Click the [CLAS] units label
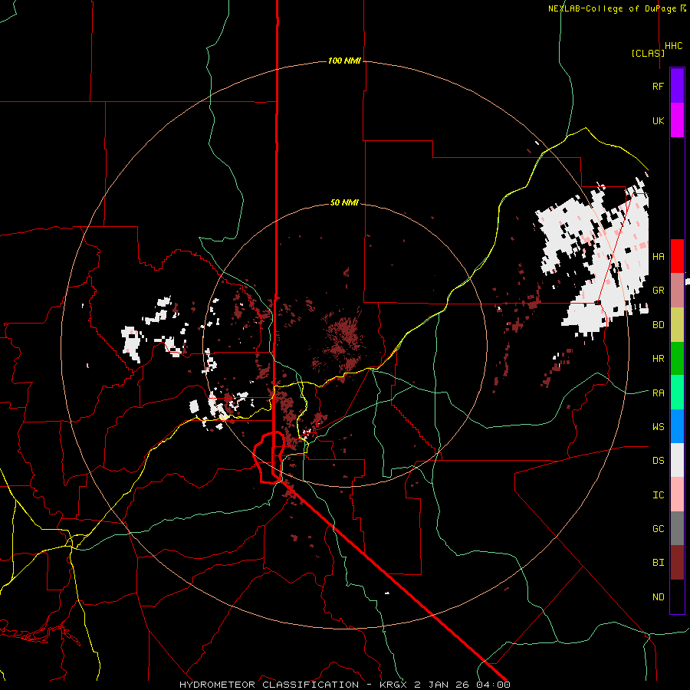 (648, 53)
